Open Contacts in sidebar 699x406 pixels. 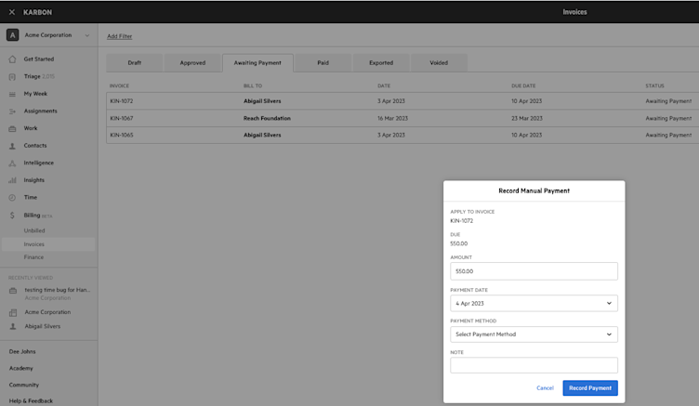(x=35, y=146)
